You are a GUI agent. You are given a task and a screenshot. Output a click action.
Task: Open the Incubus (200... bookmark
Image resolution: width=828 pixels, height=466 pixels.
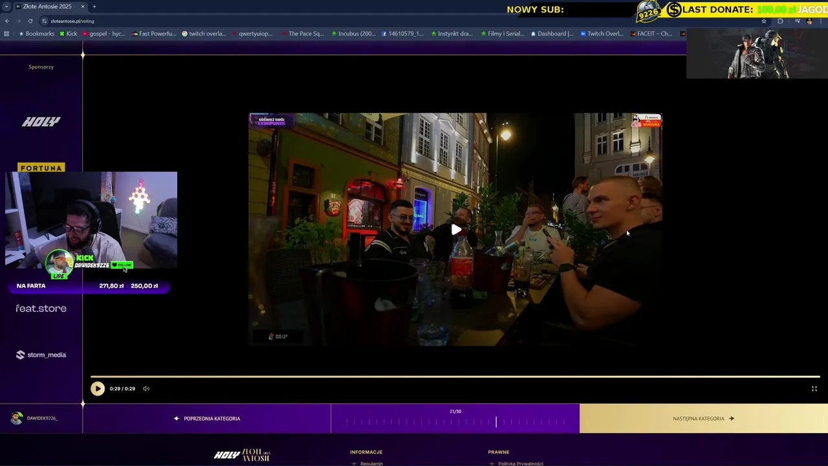click(x=354, y=34)
